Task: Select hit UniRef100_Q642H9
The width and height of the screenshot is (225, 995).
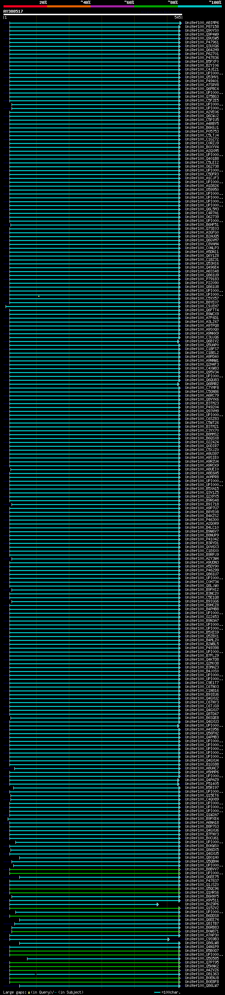Action: [202, 50]
